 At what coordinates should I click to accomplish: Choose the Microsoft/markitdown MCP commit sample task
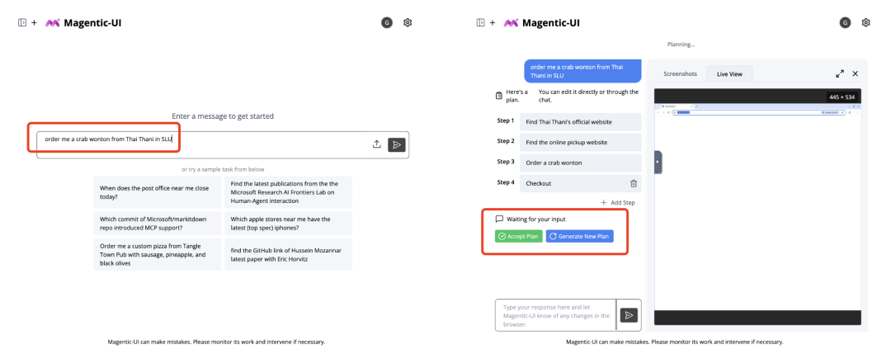tap(158, 224)
